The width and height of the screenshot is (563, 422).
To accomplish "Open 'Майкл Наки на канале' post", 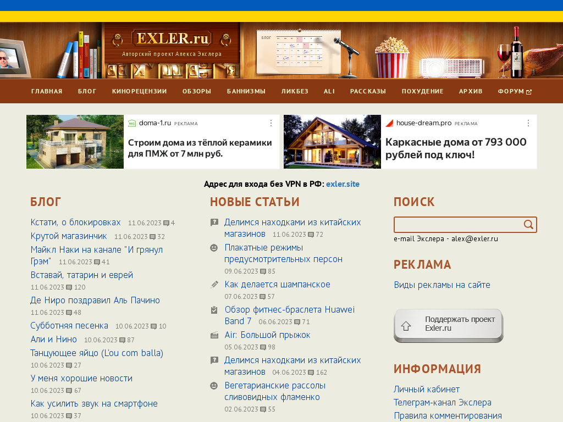I will tap(97, 256).
